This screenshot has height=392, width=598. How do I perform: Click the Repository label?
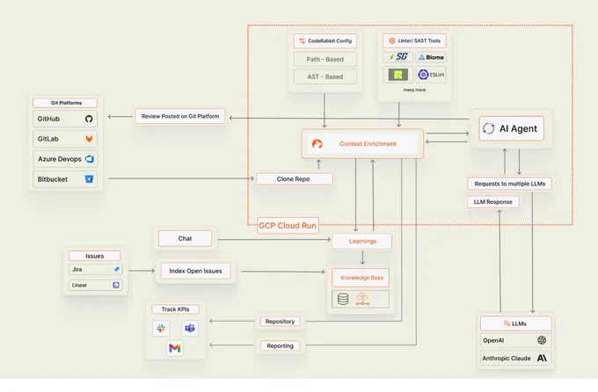(281, 322)
